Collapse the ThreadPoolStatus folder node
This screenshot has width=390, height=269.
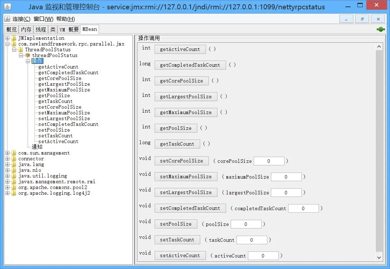pyautogui.click(x=14, y=49)
